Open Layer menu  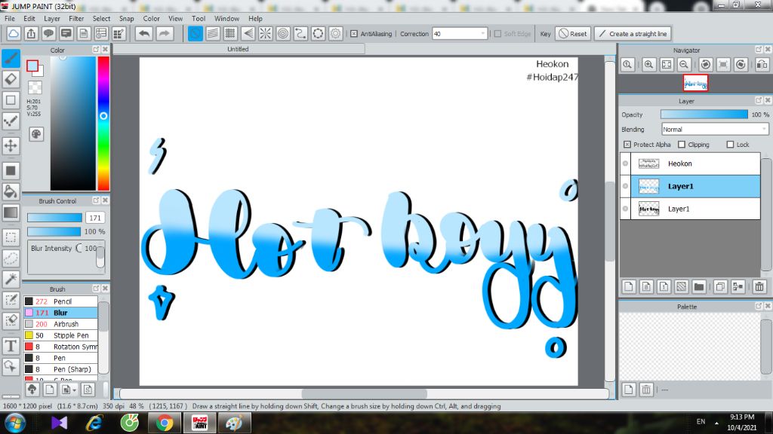pos(52,19)
